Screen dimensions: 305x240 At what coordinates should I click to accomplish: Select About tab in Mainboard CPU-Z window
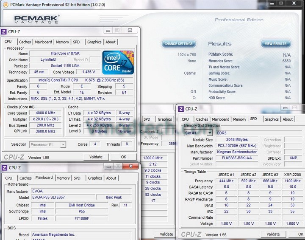[x=111, y=178]
